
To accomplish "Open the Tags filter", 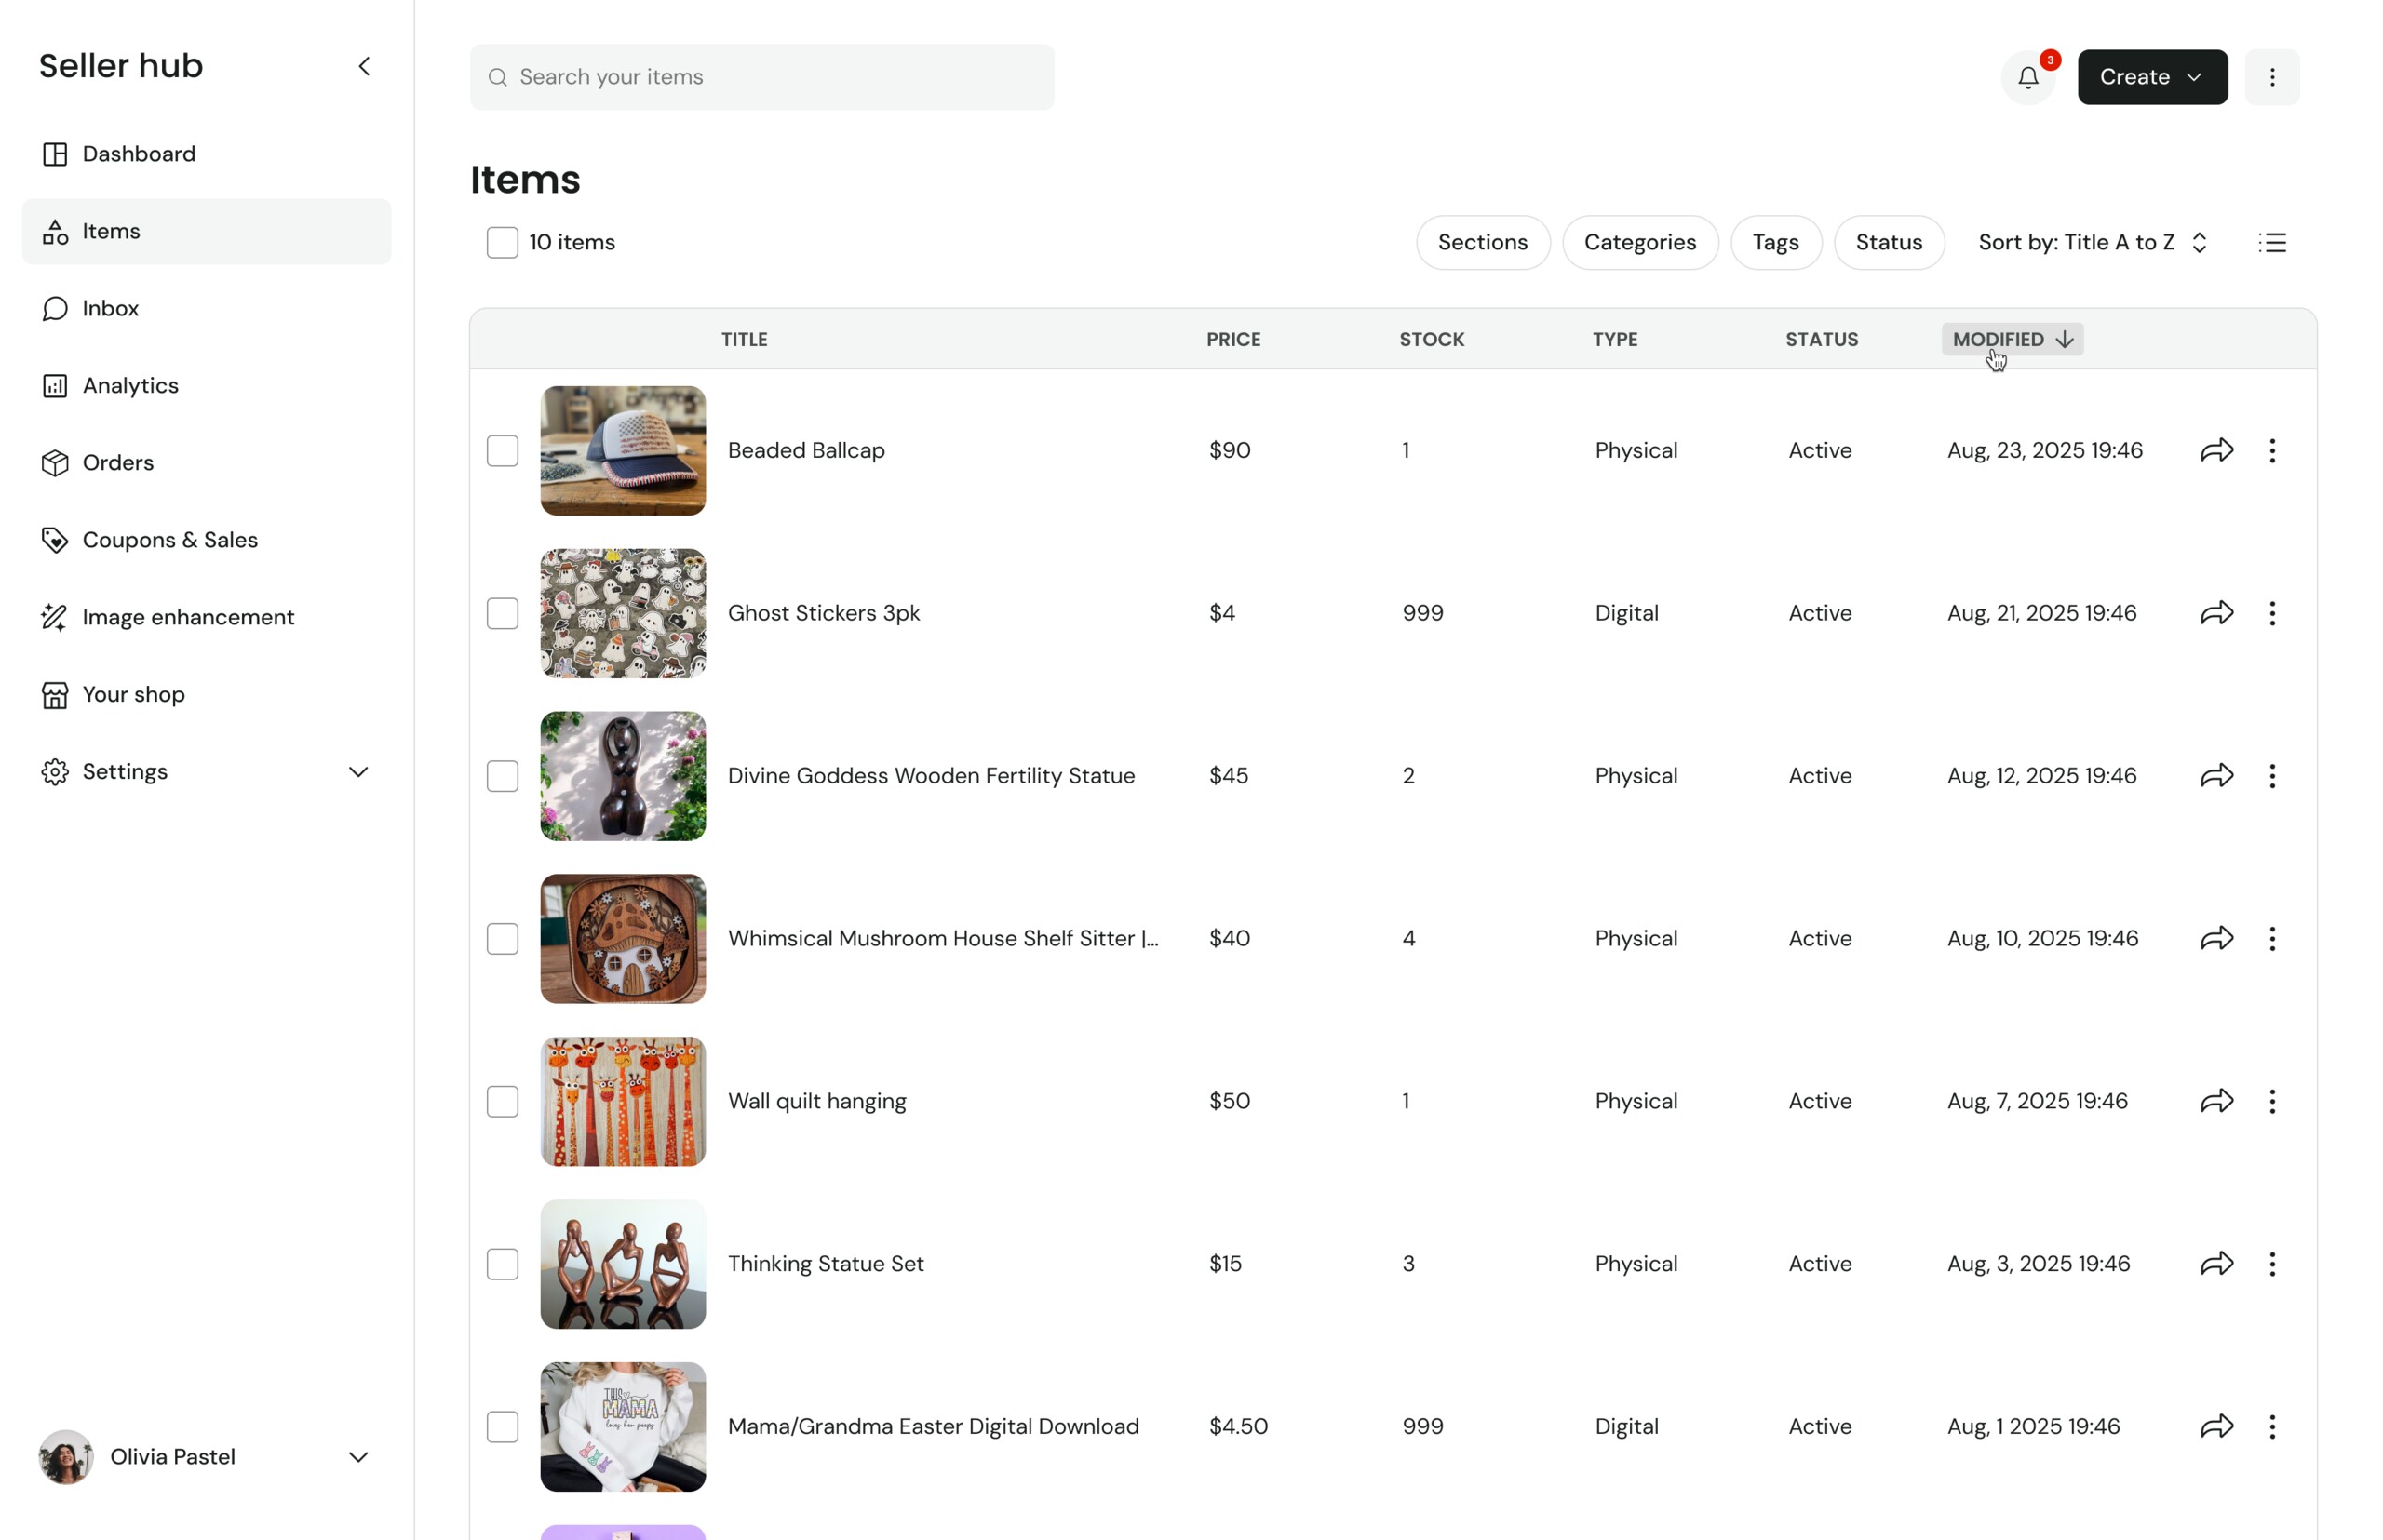I will coord(1776,243).
